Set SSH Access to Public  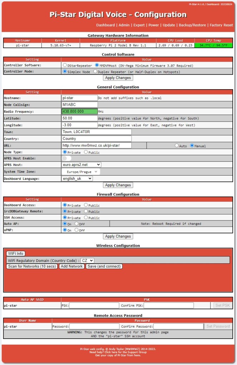pyautogui.click(x=86, y=217)
